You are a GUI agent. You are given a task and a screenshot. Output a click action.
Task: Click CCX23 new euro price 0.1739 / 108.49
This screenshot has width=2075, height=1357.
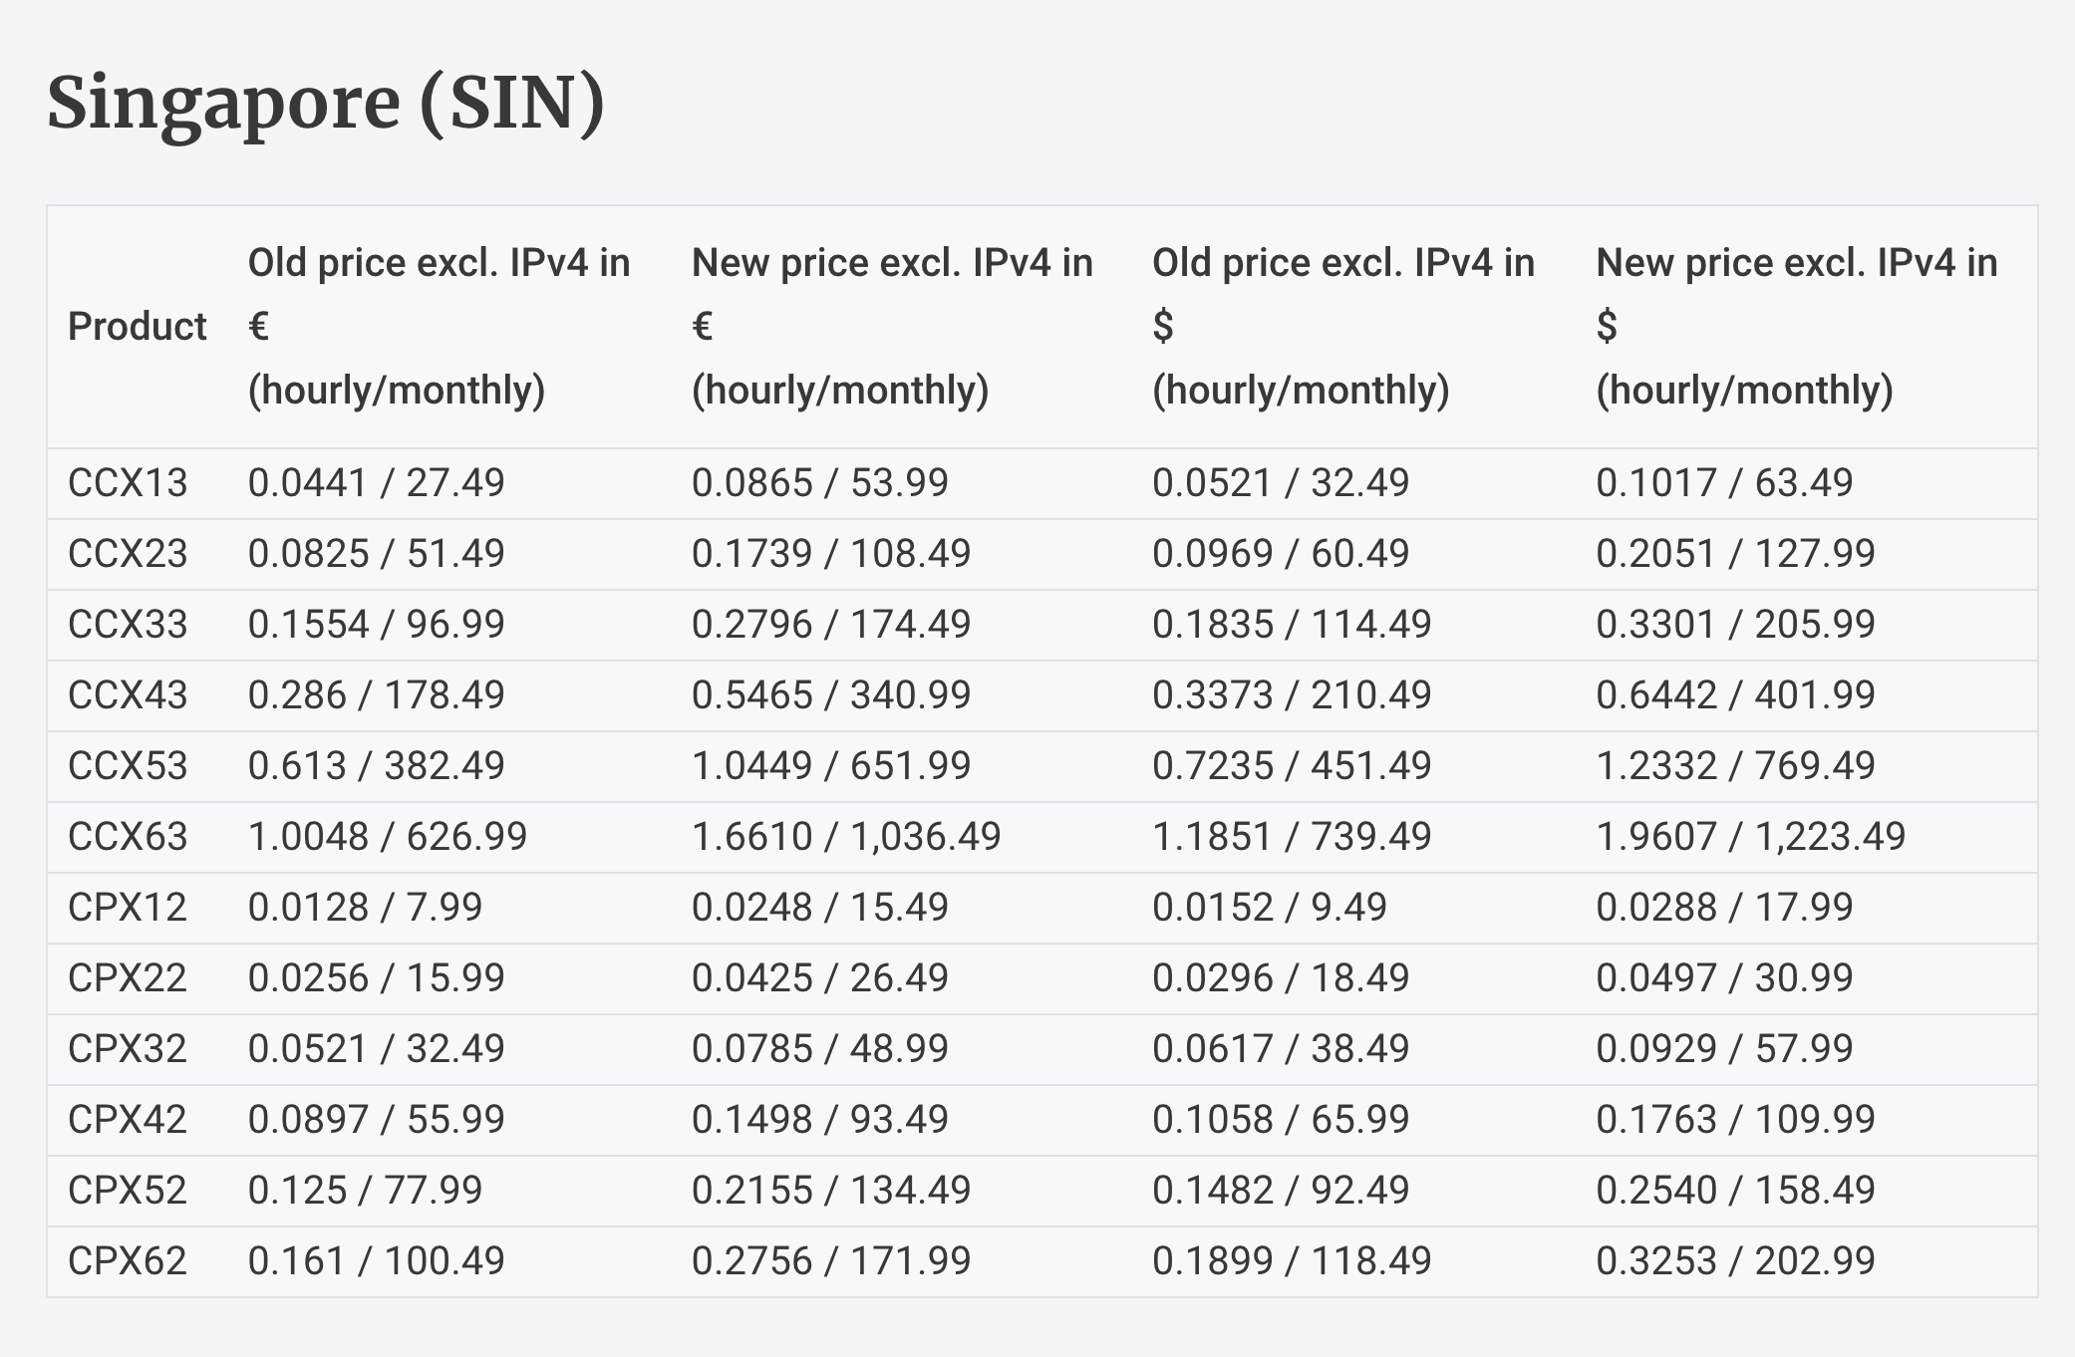click(x=831, y=554)
